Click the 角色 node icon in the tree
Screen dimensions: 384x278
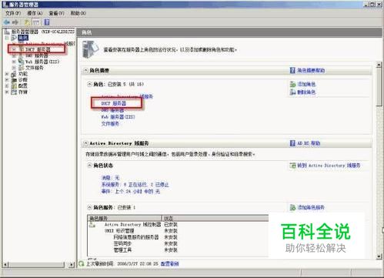[x=14, y=38]
